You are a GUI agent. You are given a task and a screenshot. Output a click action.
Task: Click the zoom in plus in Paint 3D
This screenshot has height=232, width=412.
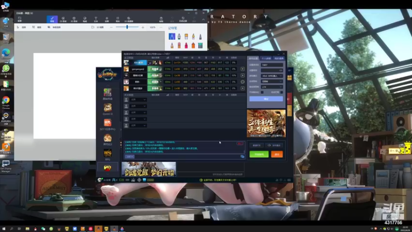click(x=143, y=27)
